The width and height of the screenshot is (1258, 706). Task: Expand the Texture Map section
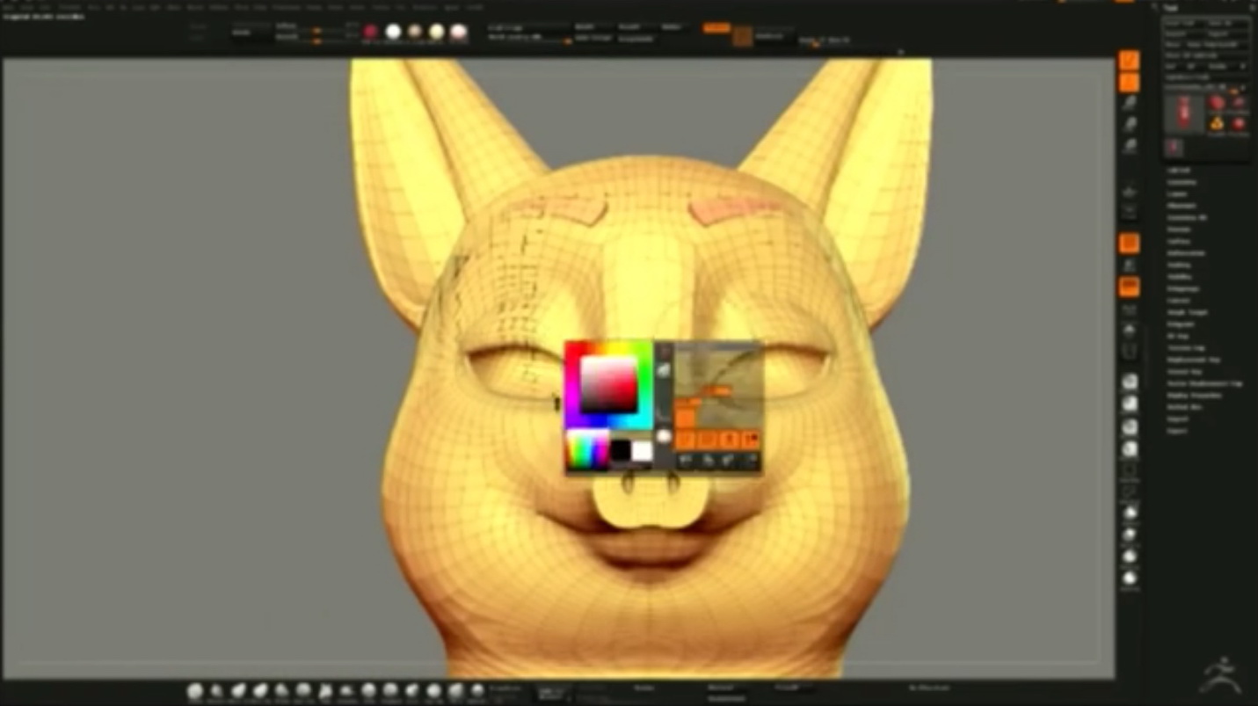tap(1186, 348)
